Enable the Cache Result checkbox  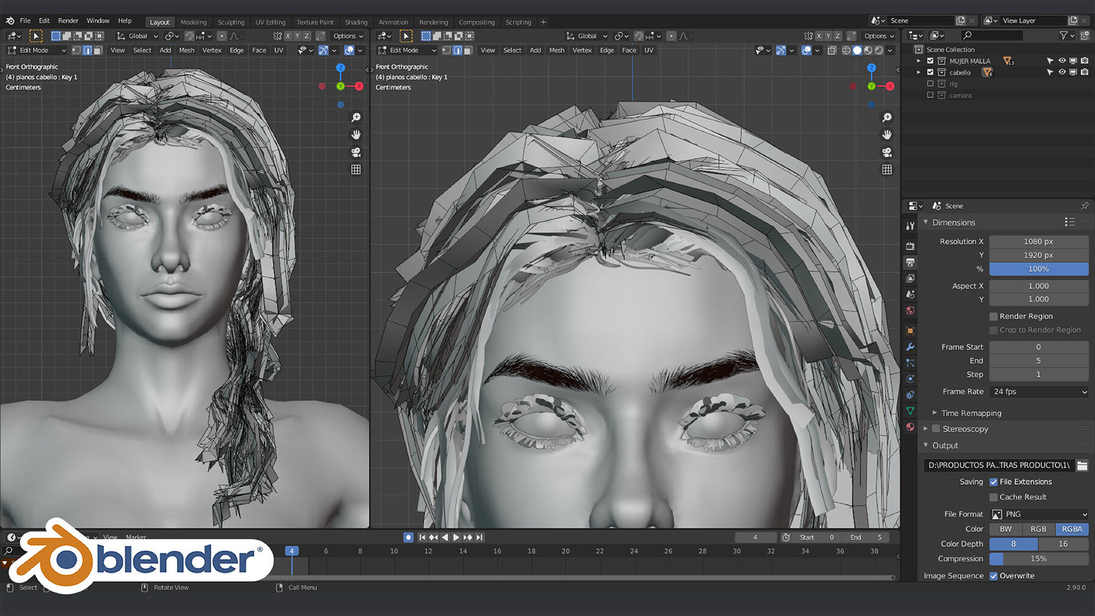coord(993,497)
